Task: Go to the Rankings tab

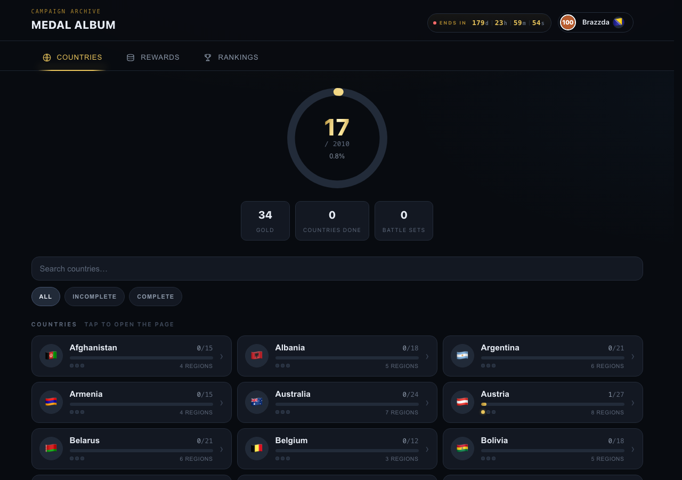Action: click(x=231, y=58)
